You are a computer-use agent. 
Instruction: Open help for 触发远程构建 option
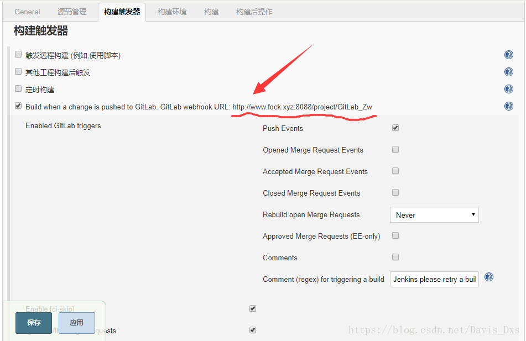[x=508, y=55]
